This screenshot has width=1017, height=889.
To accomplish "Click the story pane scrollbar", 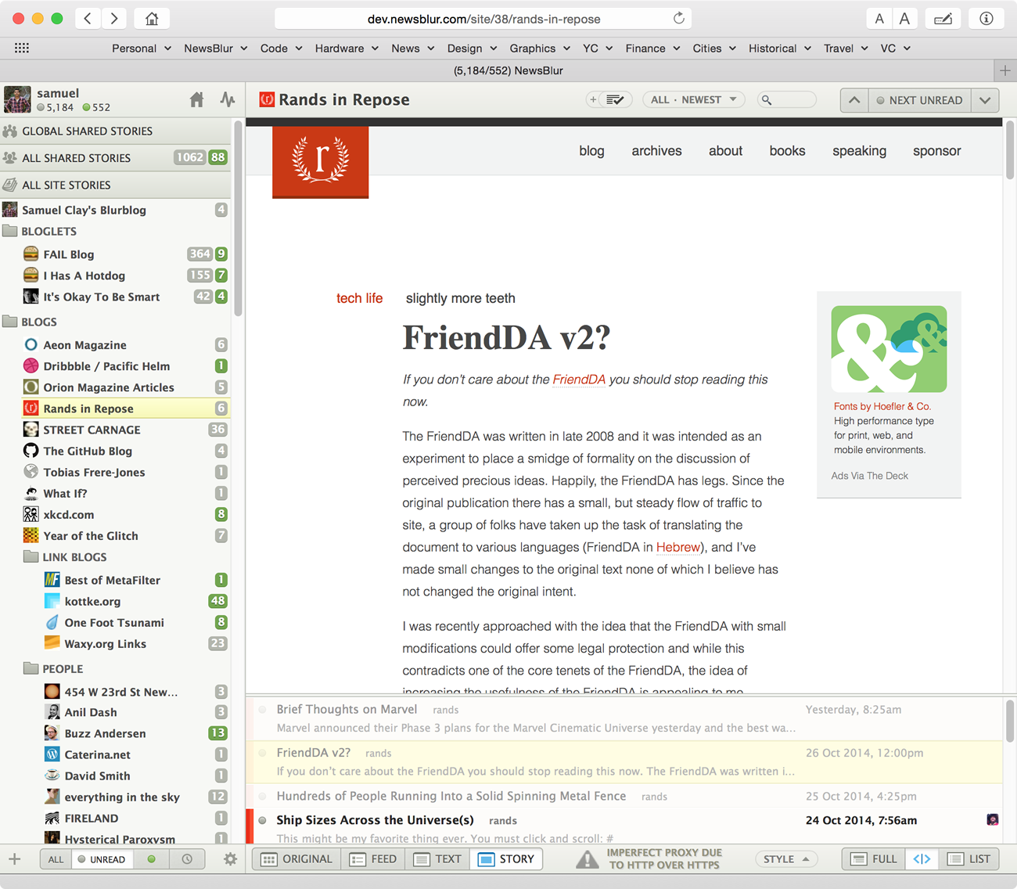I will point(1010,150).
